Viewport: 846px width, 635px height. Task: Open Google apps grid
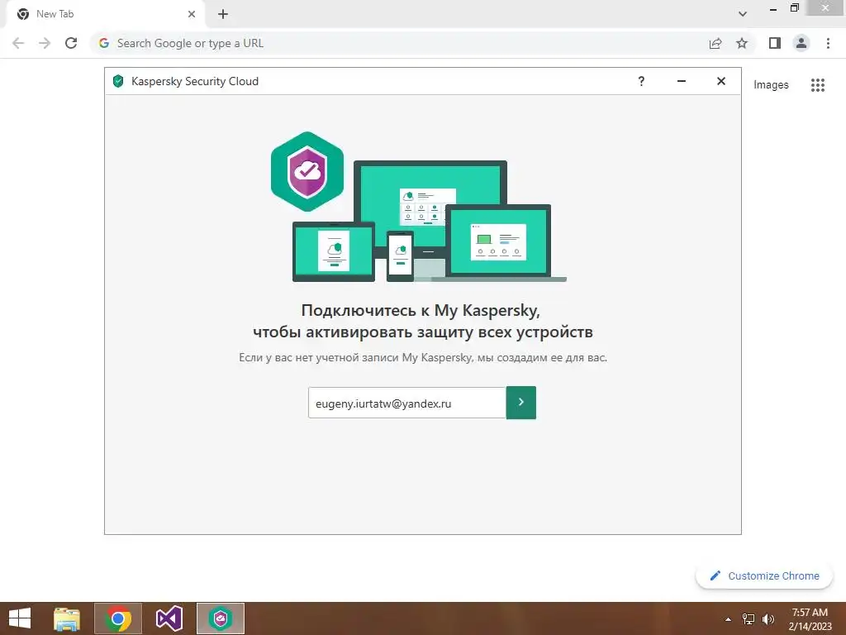tap(817, 85)
